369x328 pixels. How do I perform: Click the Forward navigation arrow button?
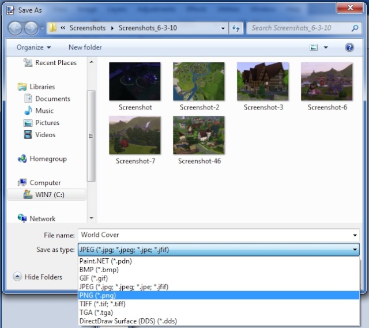[x=31, y=28]
